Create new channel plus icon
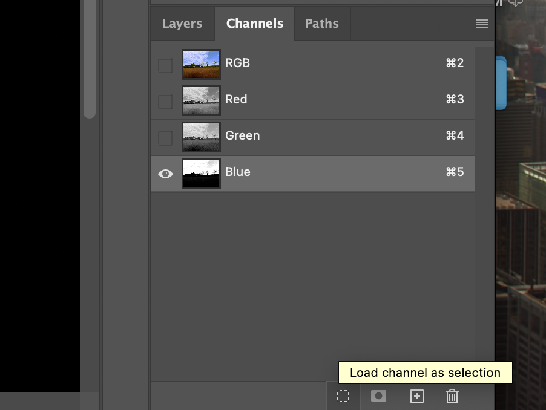Image resolution: width=546 pixels, height=410 pixels. pos(417,396)
